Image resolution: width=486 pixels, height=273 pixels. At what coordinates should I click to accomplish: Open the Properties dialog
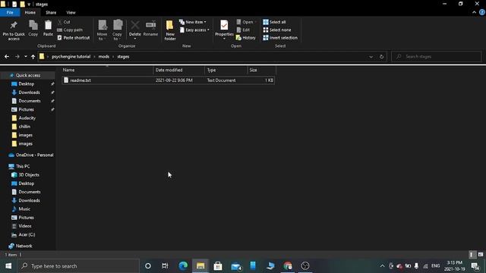224,30
